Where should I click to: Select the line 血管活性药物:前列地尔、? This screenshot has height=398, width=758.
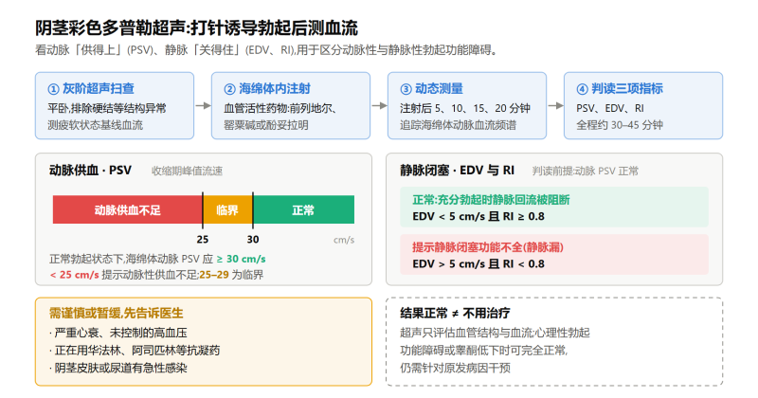pyautogui.click(x=280, y=108)
